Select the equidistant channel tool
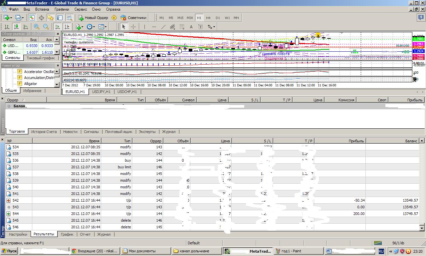This screenshot has width=426, height=256. 172,27
